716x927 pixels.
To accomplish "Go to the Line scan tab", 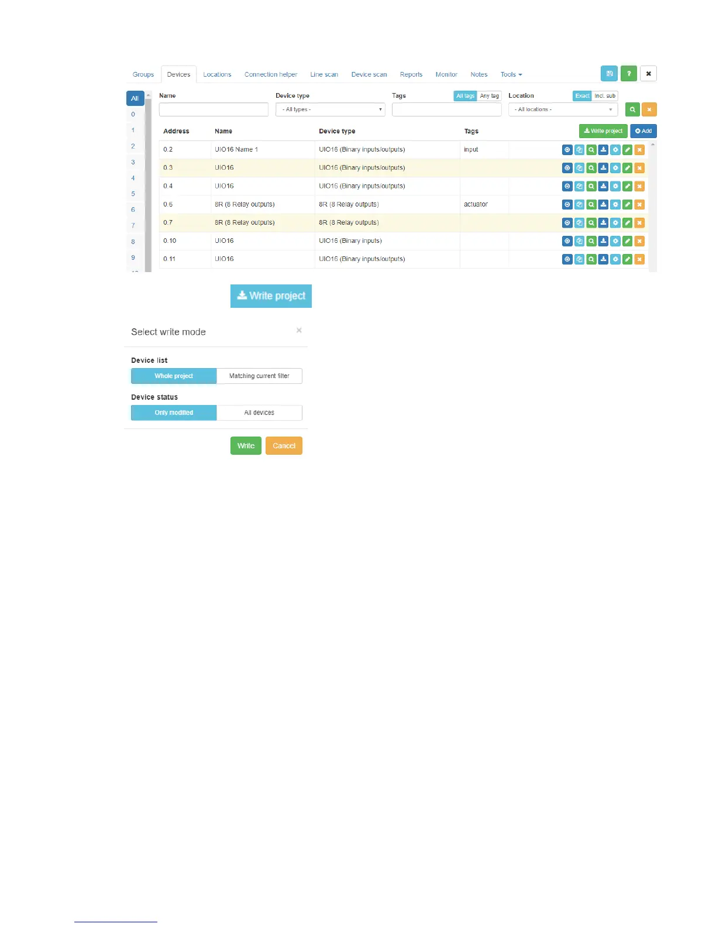I will coord(324,74).
